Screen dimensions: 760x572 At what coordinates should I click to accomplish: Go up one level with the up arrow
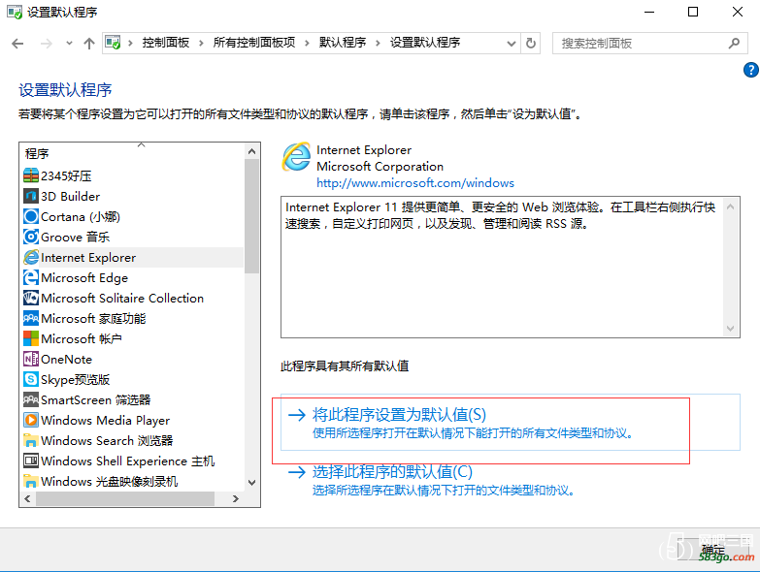click(x=88, y=44)
